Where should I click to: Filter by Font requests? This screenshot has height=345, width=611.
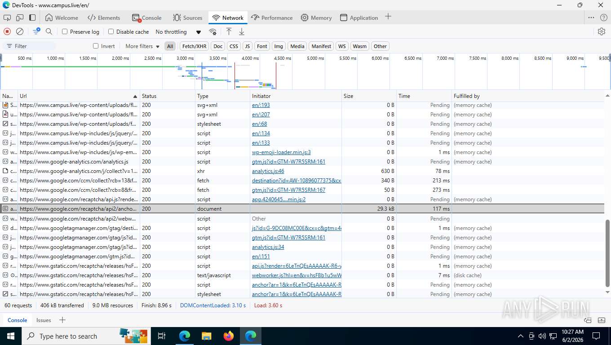(262, 46)
